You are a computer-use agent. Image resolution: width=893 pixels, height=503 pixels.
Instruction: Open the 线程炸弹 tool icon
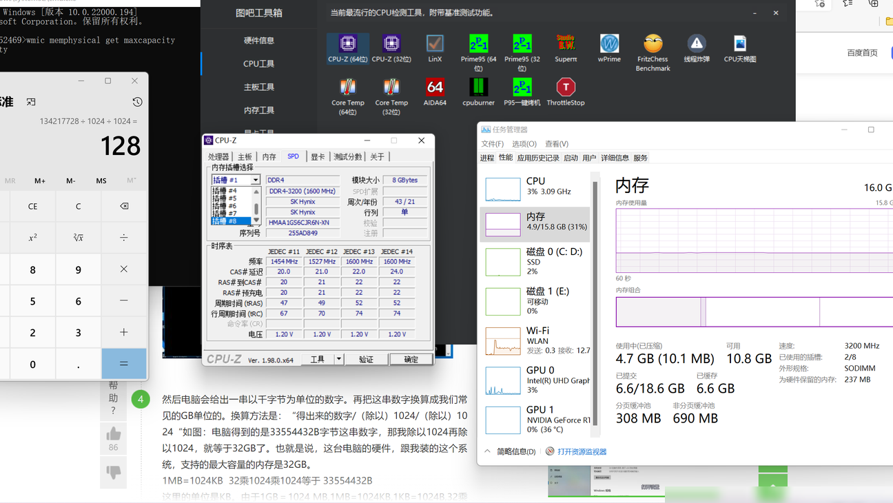[x=697, y=48]
